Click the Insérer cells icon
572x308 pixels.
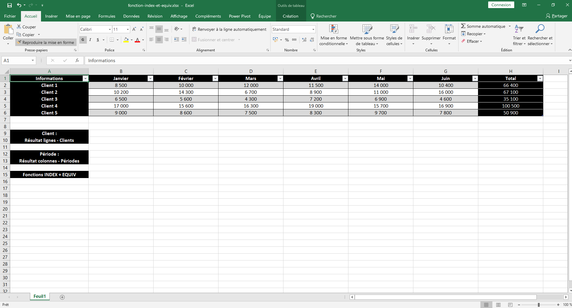(413, 29)
